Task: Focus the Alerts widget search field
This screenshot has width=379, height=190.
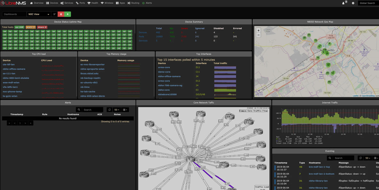Action: [x=93, y=110]
